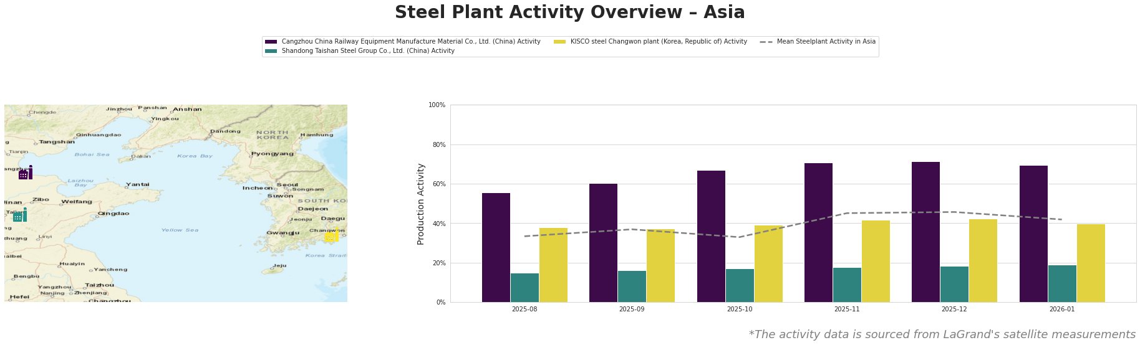Select the Cangzhou China Railway legend label
This screenshot has width=1140, height=345.
410,42
